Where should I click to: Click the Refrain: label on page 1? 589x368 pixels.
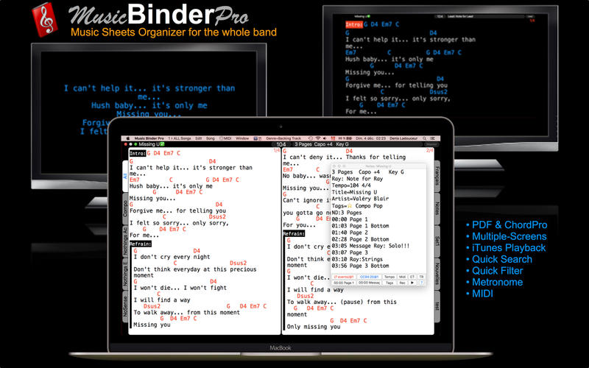[141, 244]
